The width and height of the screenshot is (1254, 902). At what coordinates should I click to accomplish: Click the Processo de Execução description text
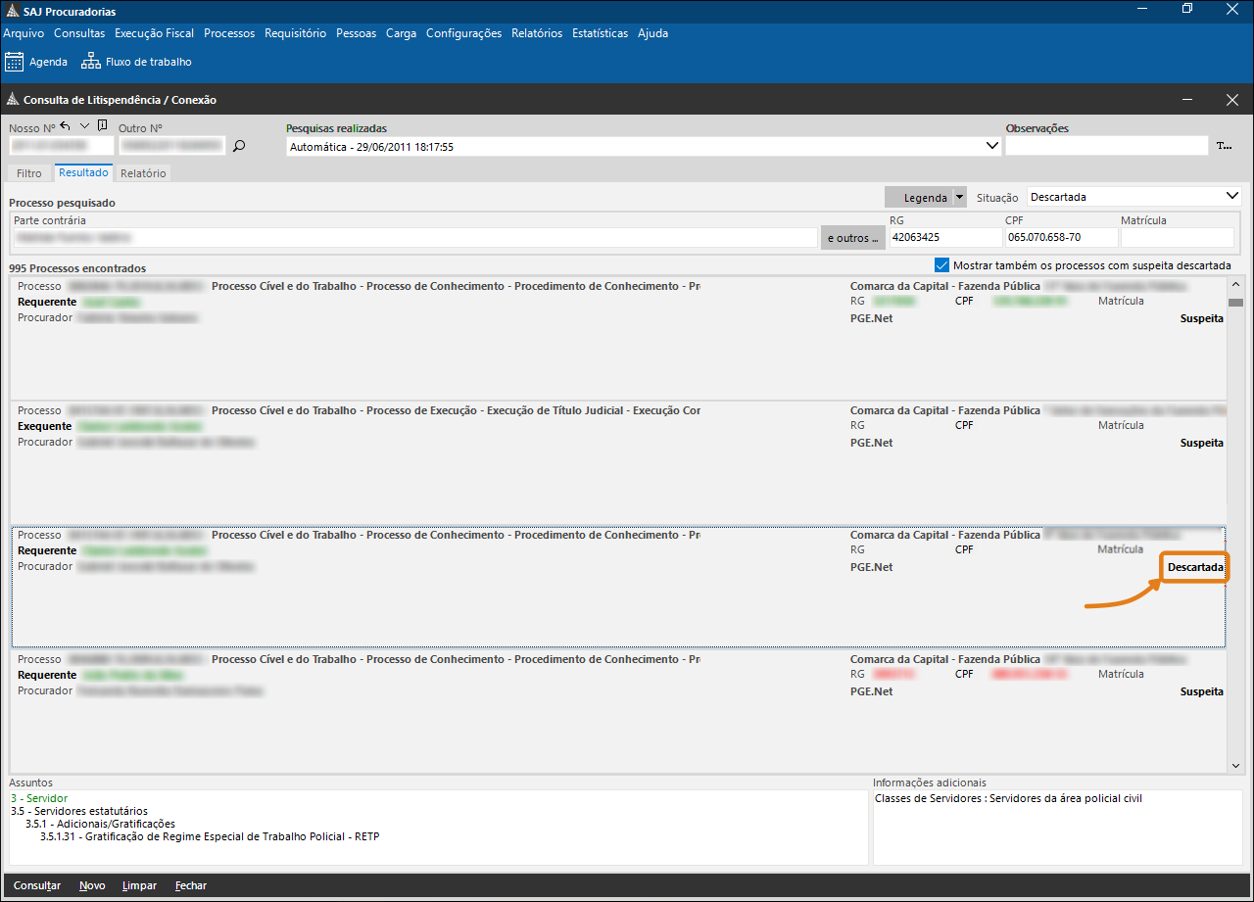pos(456,410)
